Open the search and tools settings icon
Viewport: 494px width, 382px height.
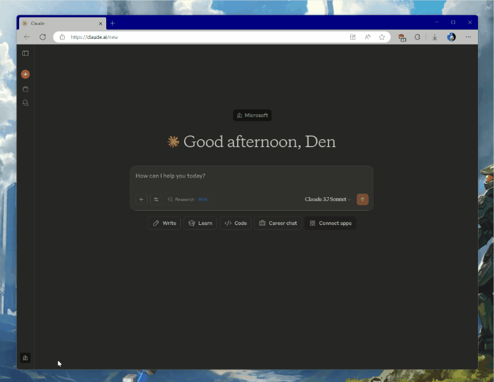(x=156, y=200)
